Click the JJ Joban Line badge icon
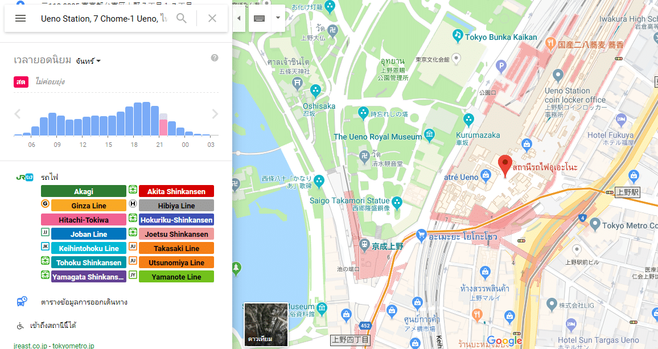Image resolution: width=658 pixels, height=349 pixels. click(45, 232)
